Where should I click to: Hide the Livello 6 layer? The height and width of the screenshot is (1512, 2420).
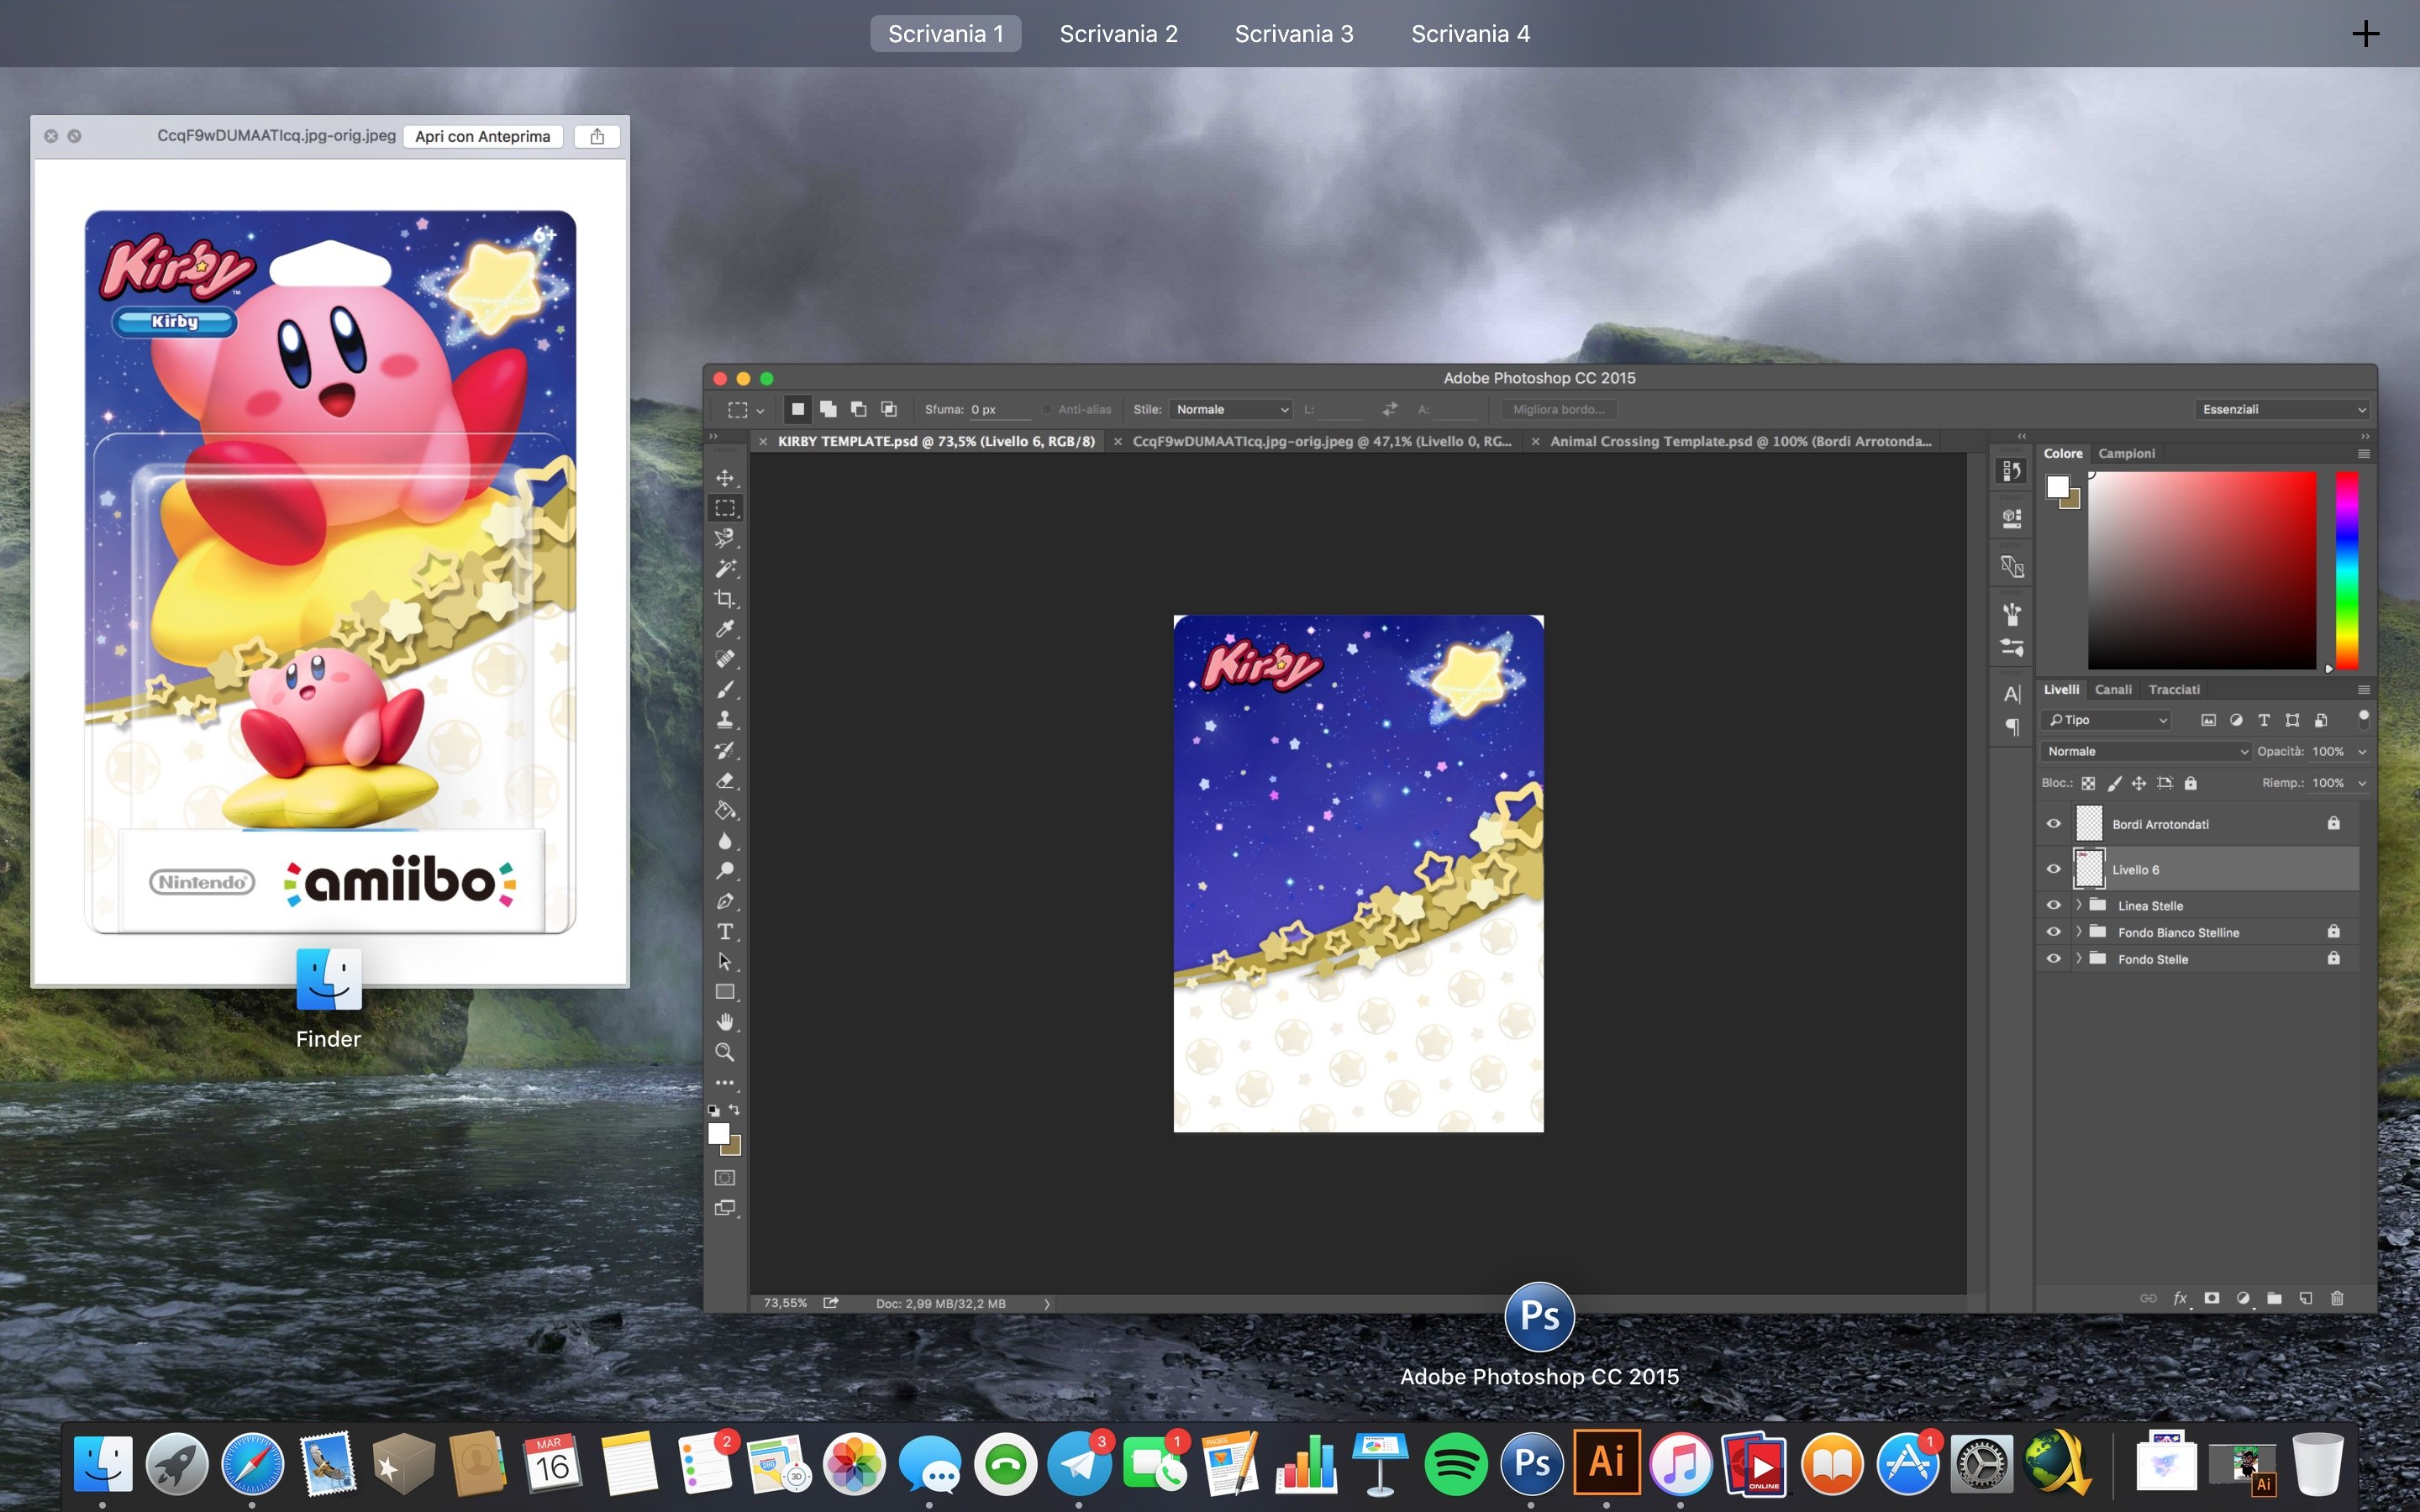(2053, 869)
